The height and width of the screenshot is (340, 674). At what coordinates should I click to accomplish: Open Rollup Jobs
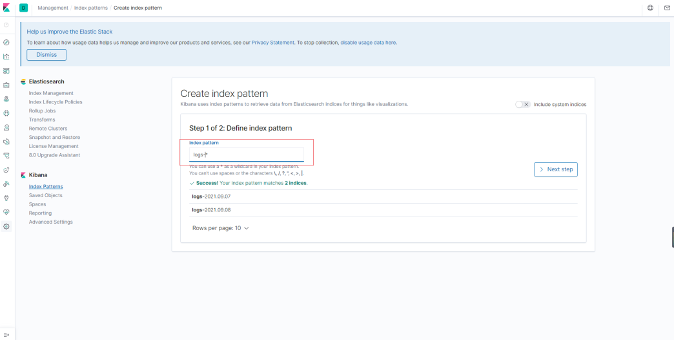[x=42, y=111]
